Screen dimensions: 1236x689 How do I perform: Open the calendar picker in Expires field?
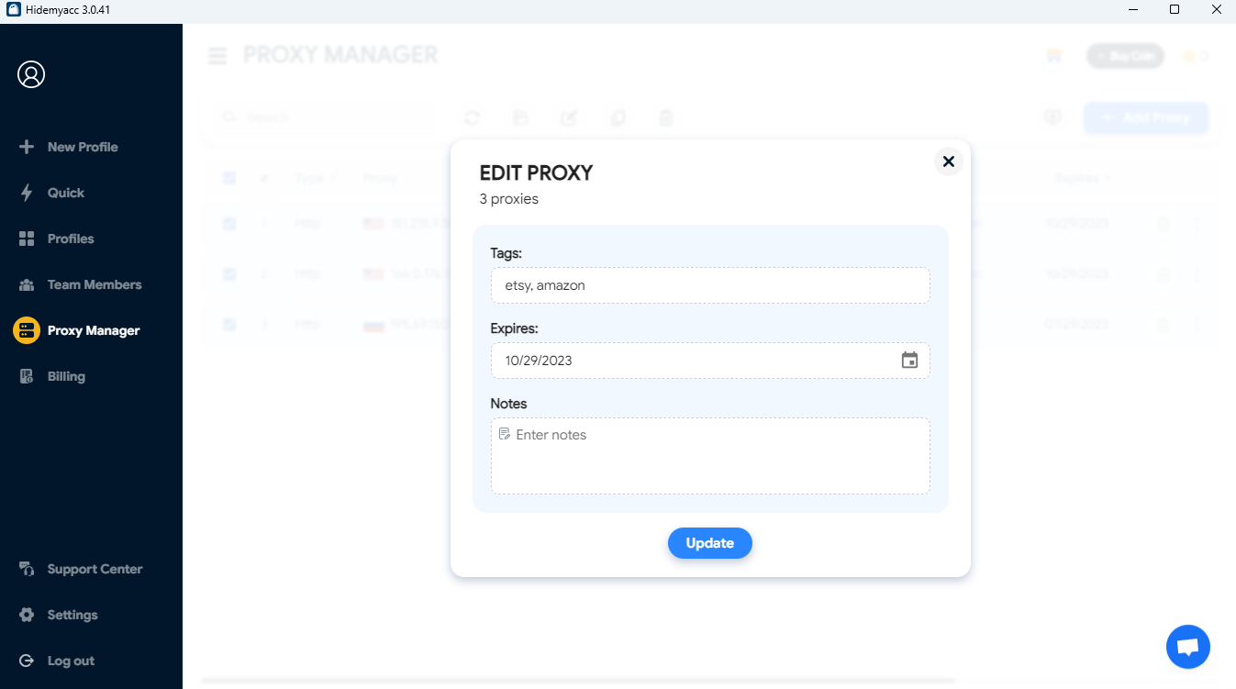click(x=909, y=361)
